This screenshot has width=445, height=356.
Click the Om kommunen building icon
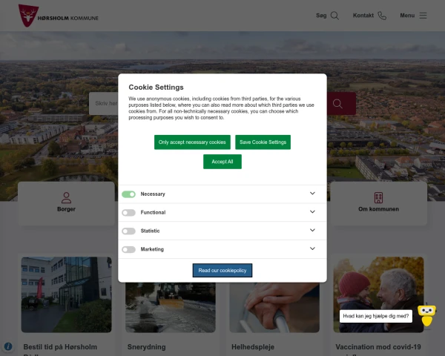tap(378, 198)
